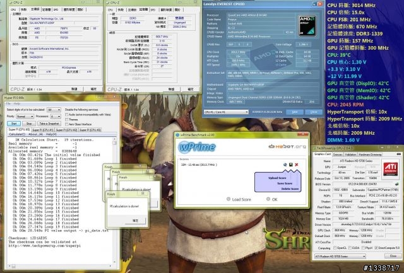
Task: Open the Hardware Giveaway tab in GPU-Z
Action: coord(371,154)
